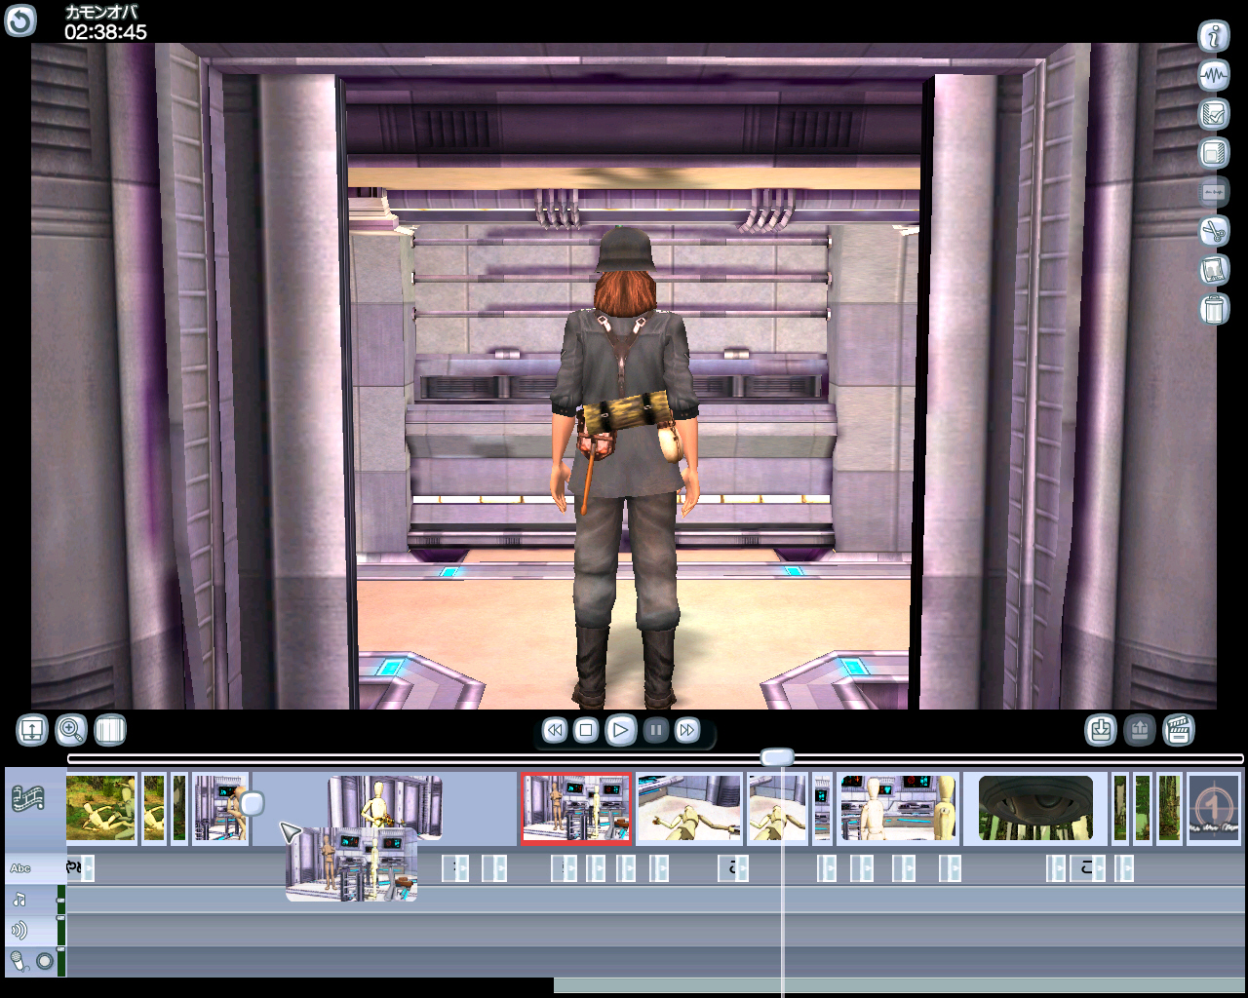Screen dimensions: 1248x998
Task: Stop the movie playback
Action: coord(586,730)
